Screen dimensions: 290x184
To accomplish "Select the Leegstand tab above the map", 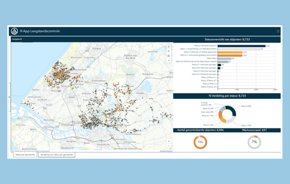I will pyautogui.click(x=17, y=39).
